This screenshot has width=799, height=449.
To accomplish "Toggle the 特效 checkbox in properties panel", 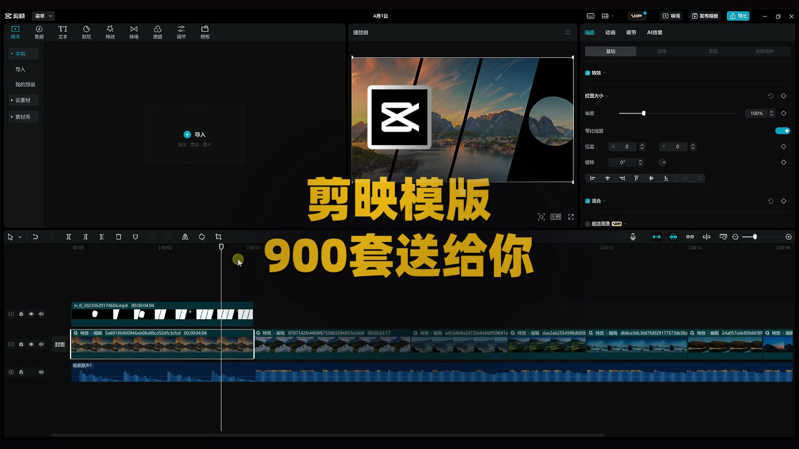I will (588, 73).
